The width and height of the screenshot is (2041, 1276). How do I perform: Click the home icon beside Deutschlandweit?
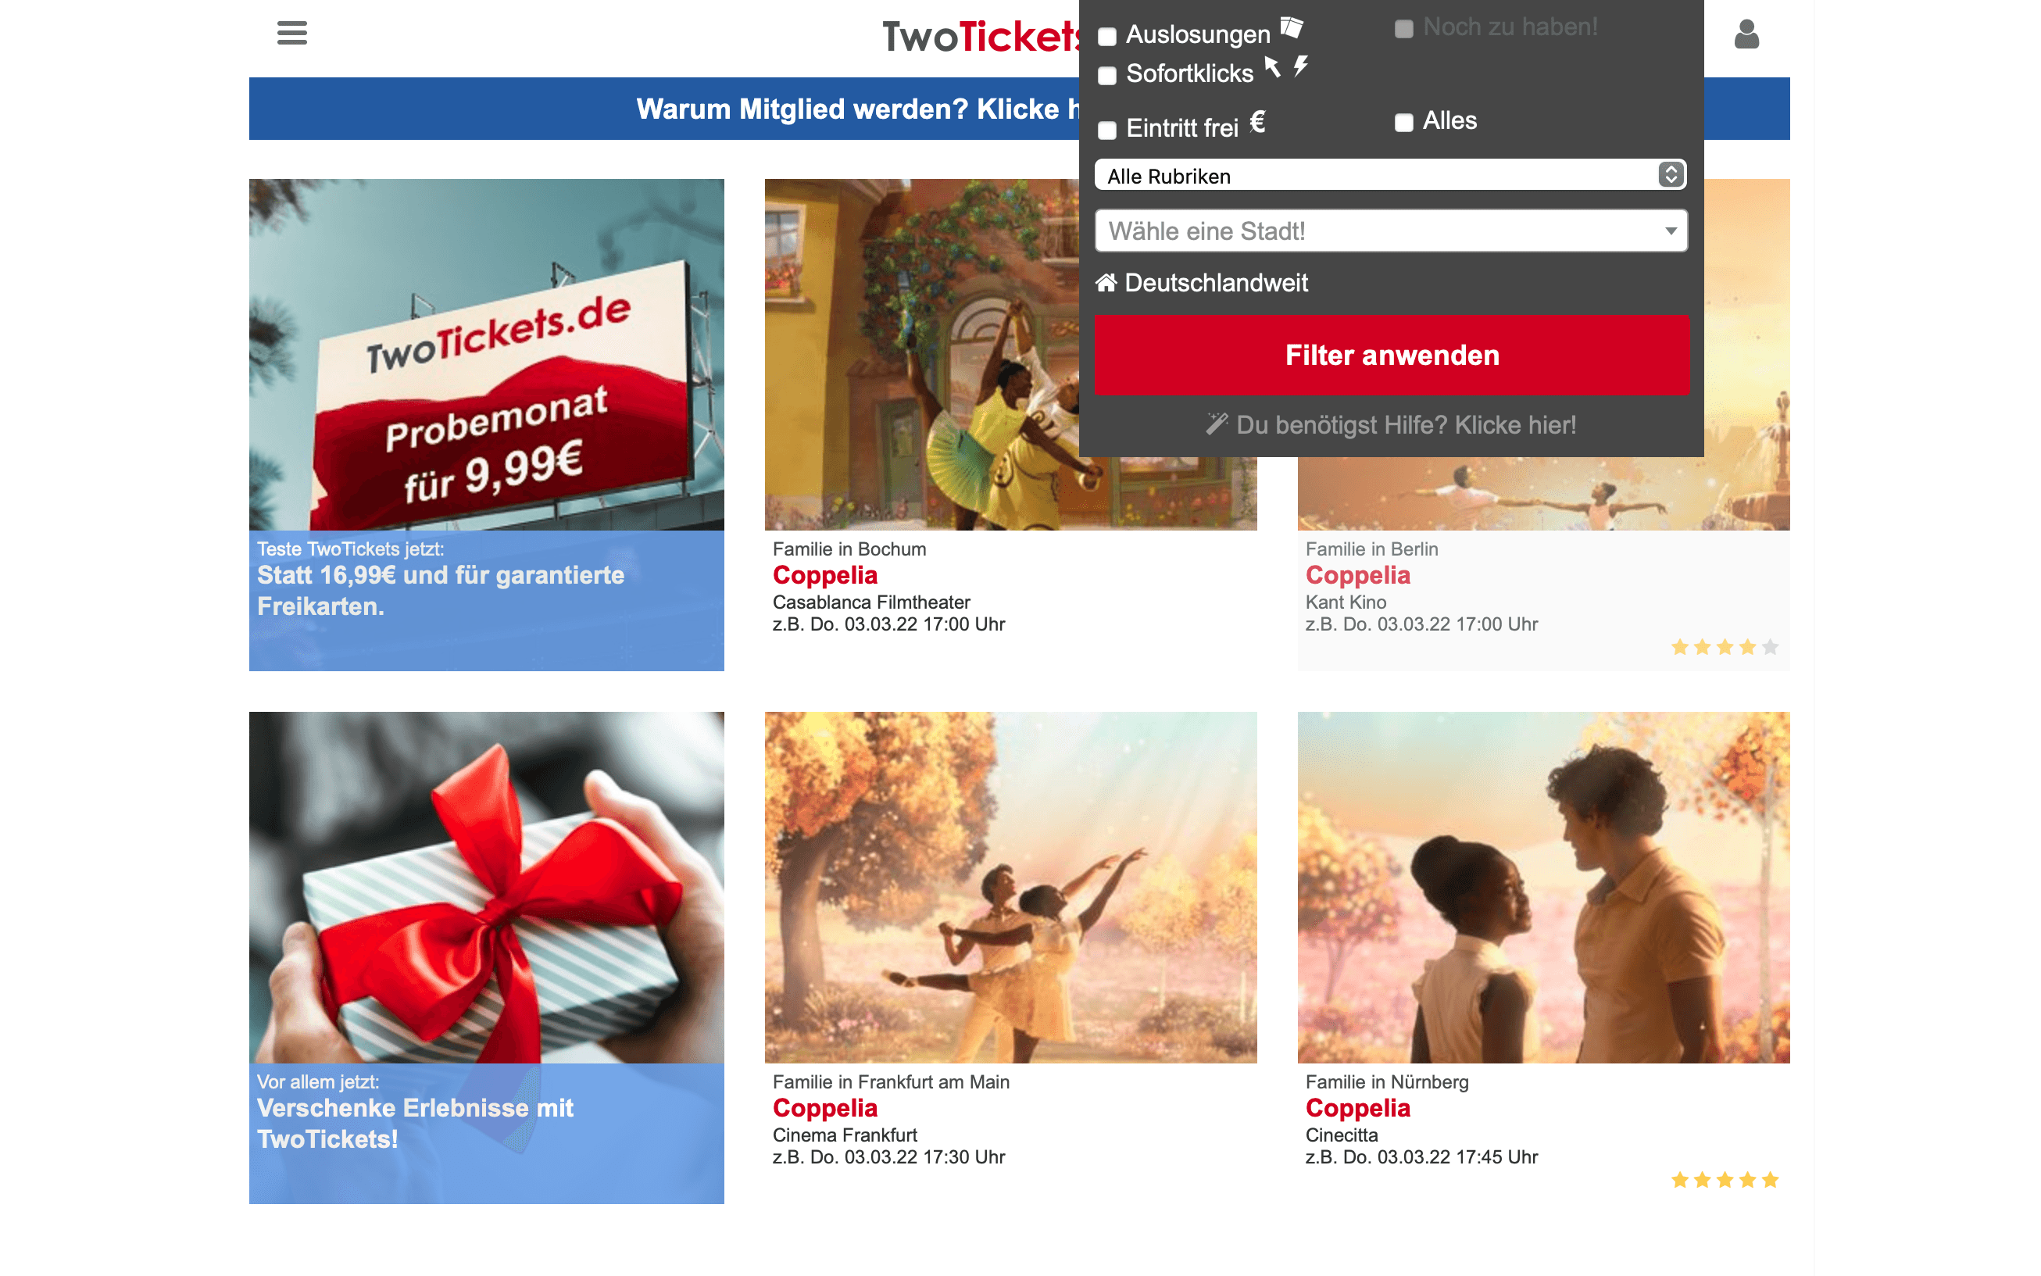point(1106,282)
